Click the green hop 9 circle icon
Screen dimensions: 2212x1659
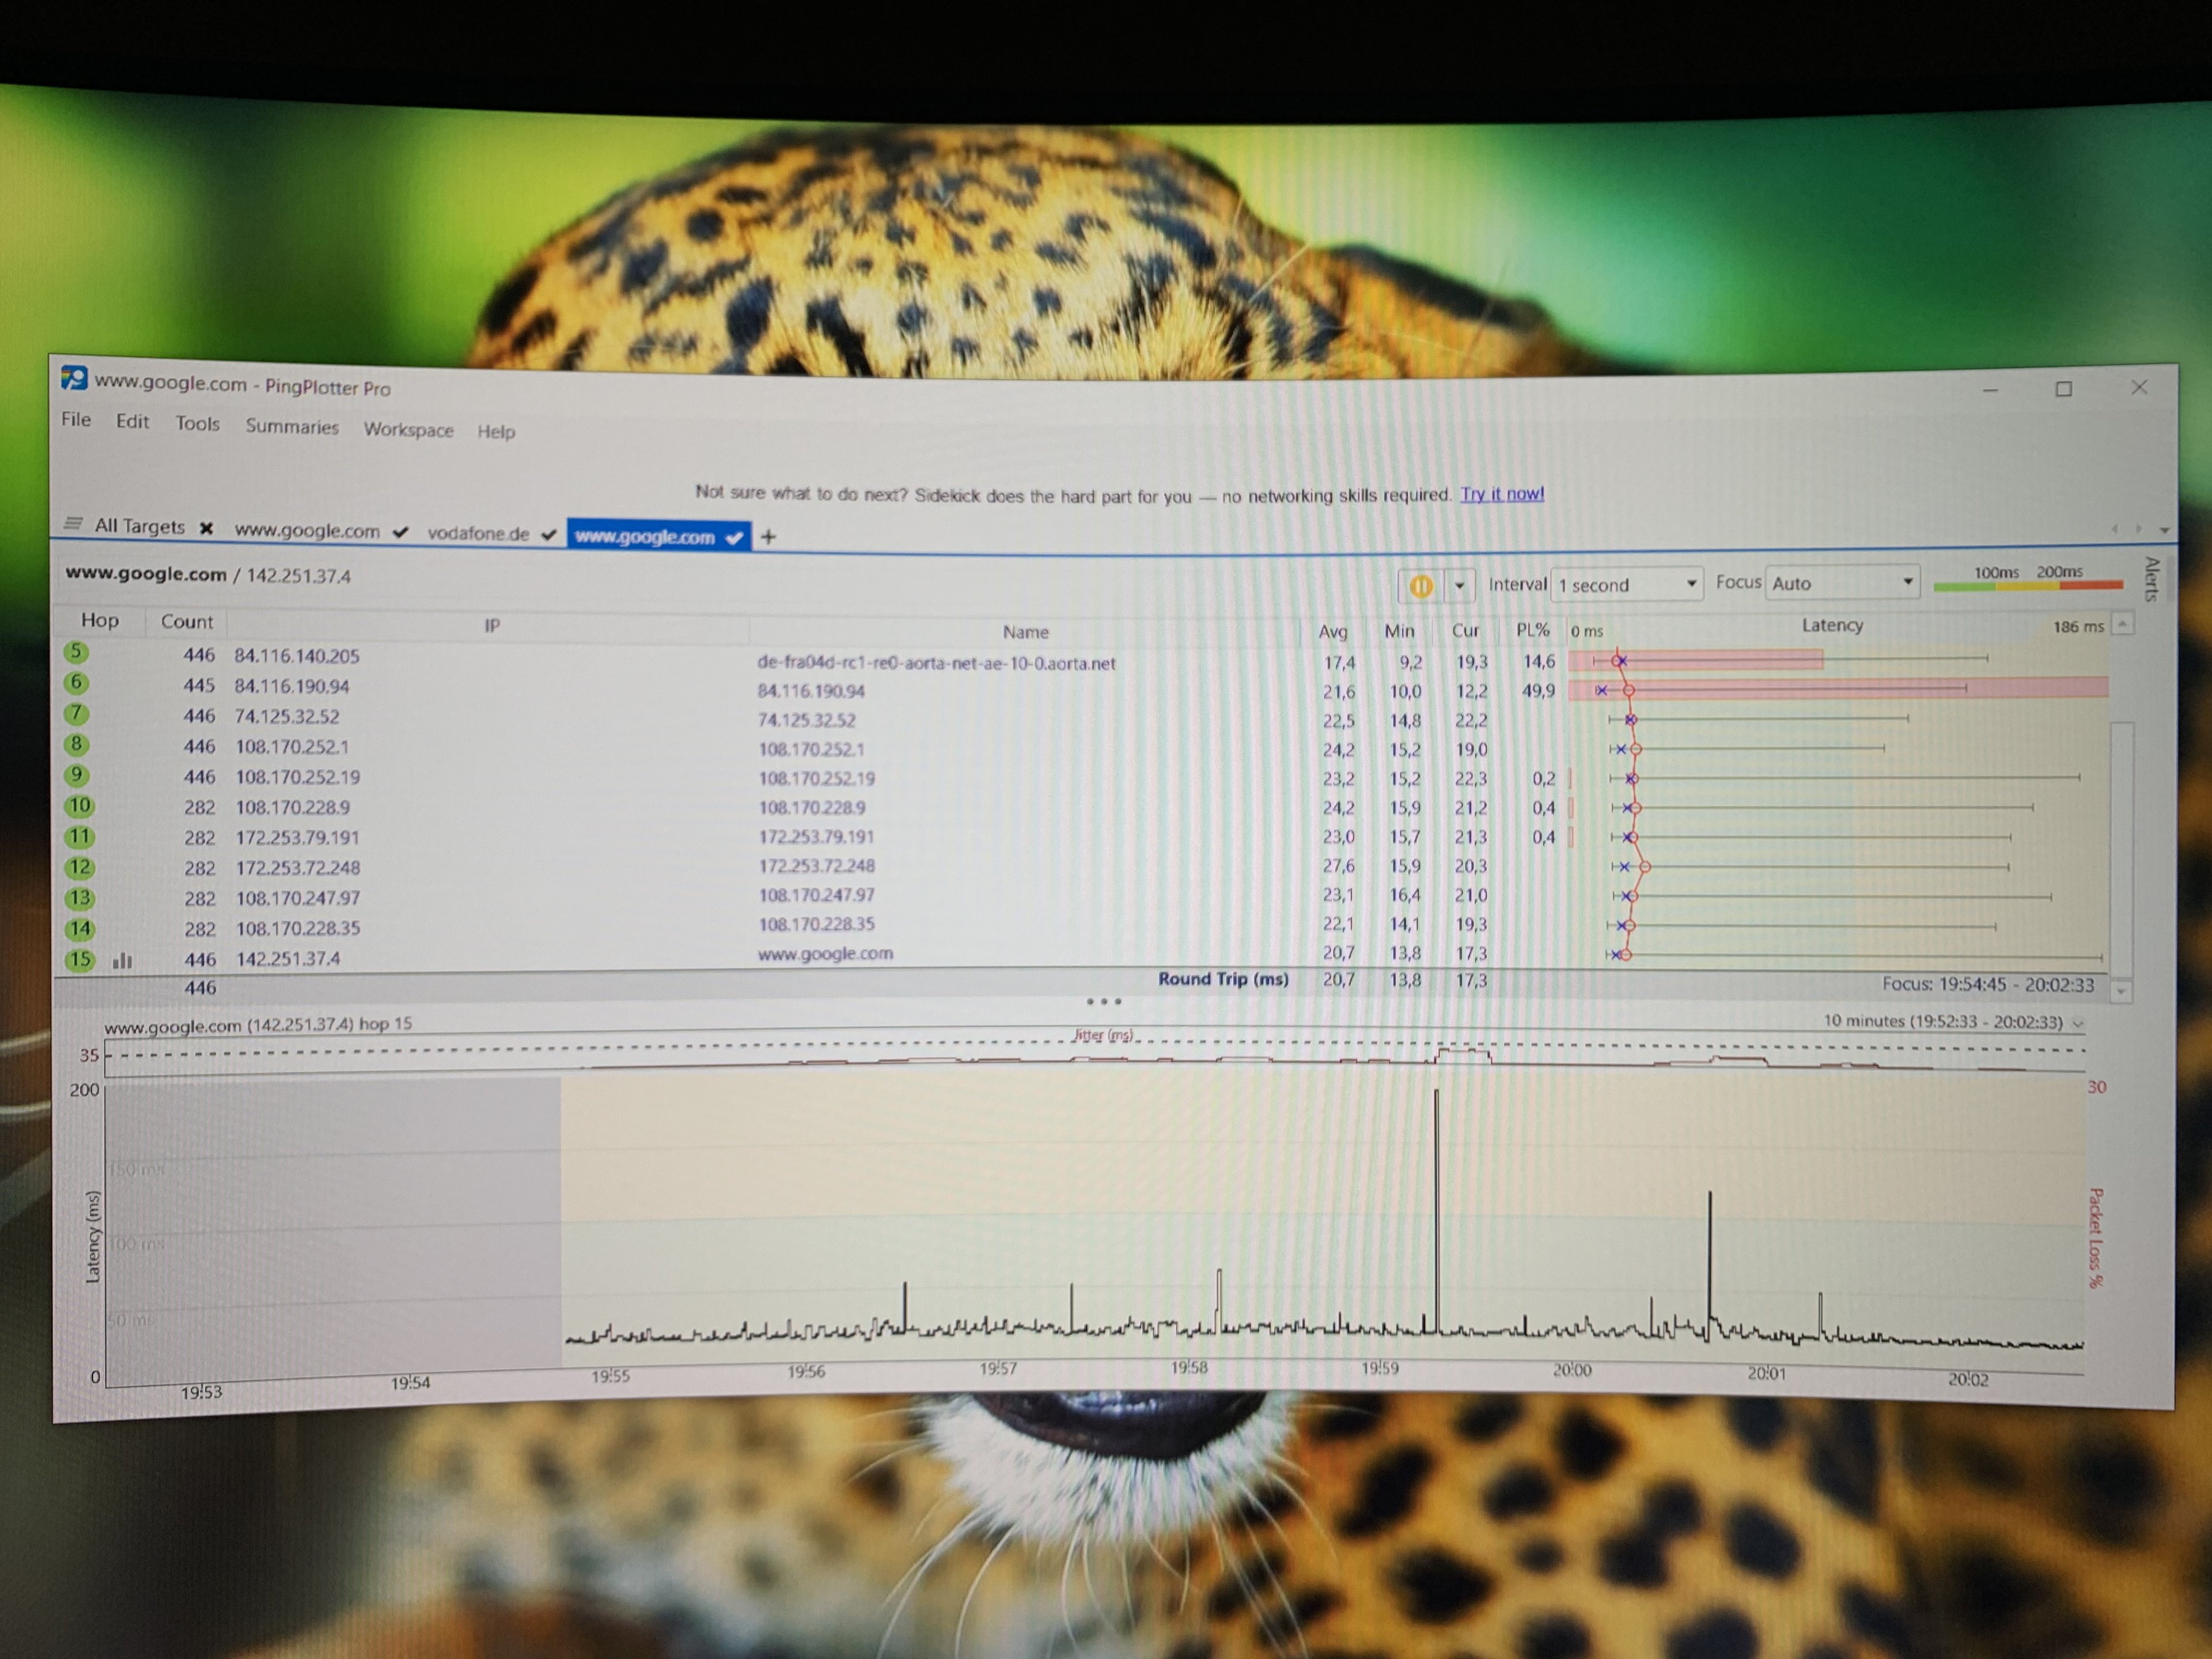(76, 775)
